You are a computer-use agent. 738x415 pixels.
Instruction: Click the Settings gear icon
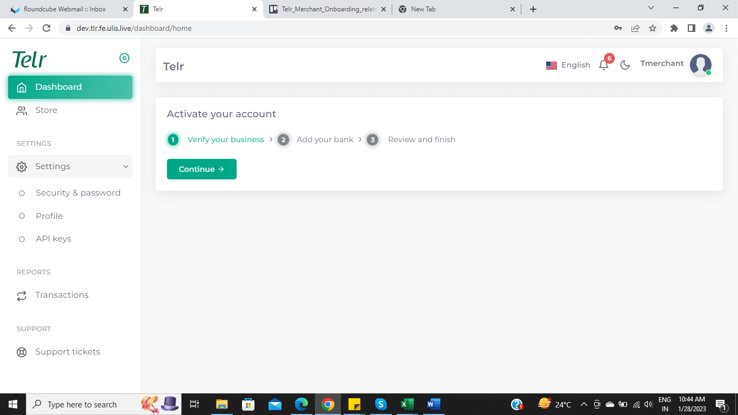pos(22,166)
